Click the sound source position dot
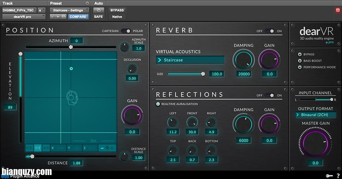The height and width of the screenshot is (179, 342). tap(71, 68)
